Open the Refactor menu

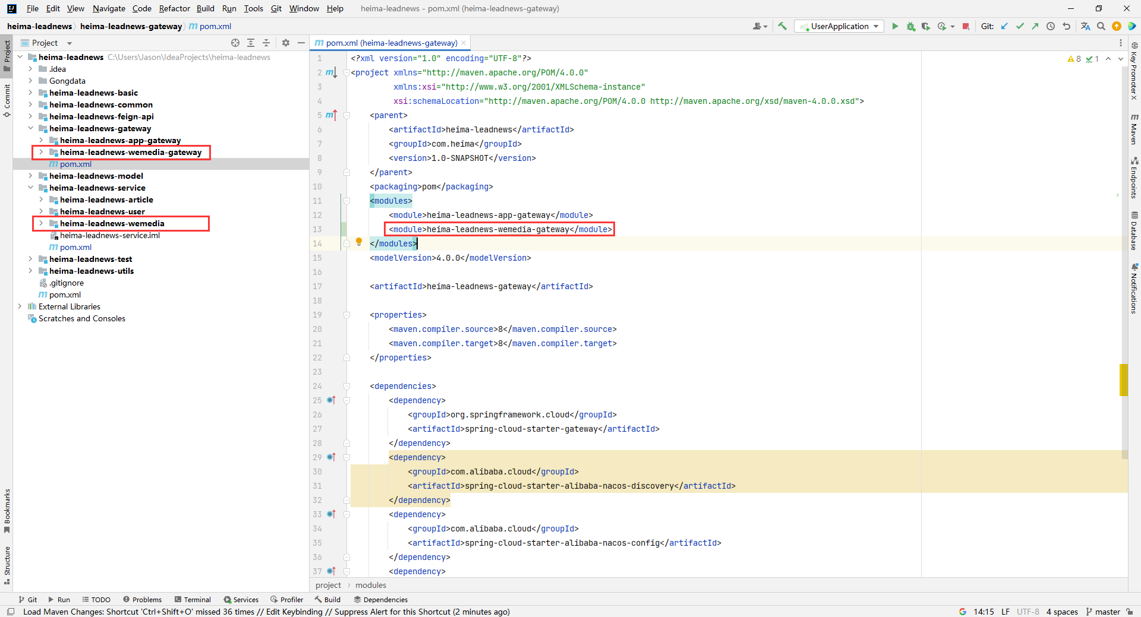pyautogui.click(x=174, y=8)
